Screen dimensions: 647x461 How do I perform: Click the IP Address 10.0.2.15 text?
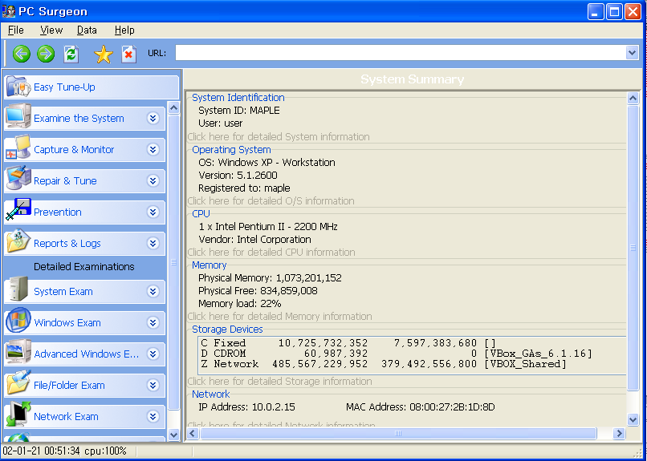pyautogui.click(x=246, y=407)
